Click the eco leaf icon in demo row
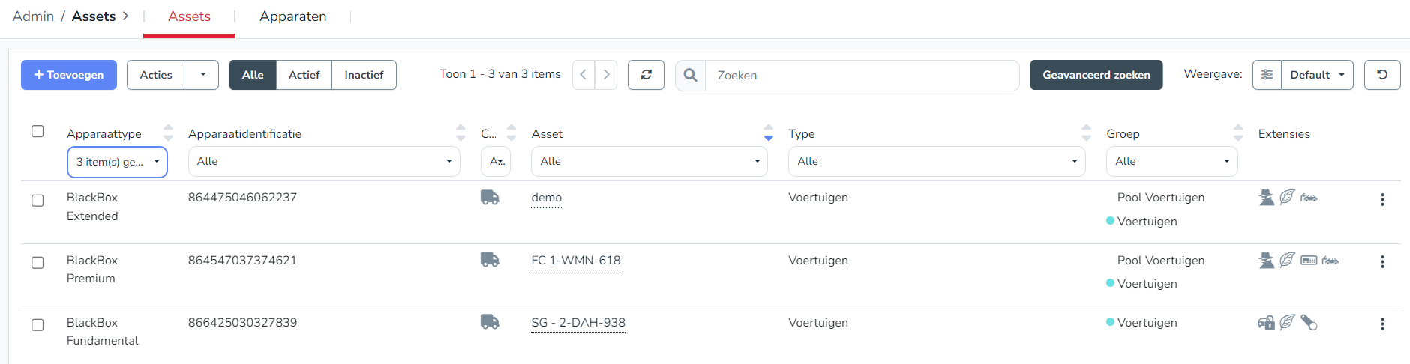Viewport: 1410px width, 364px height. (1288, 197)
